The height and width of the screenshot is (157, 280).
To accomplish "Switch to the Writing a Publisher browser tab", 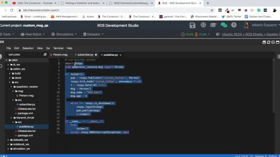I will point(83,3).
